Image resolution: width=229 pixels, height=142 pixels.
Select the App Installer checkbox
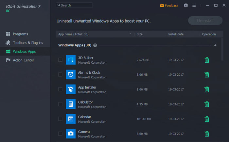coord(60,89)
